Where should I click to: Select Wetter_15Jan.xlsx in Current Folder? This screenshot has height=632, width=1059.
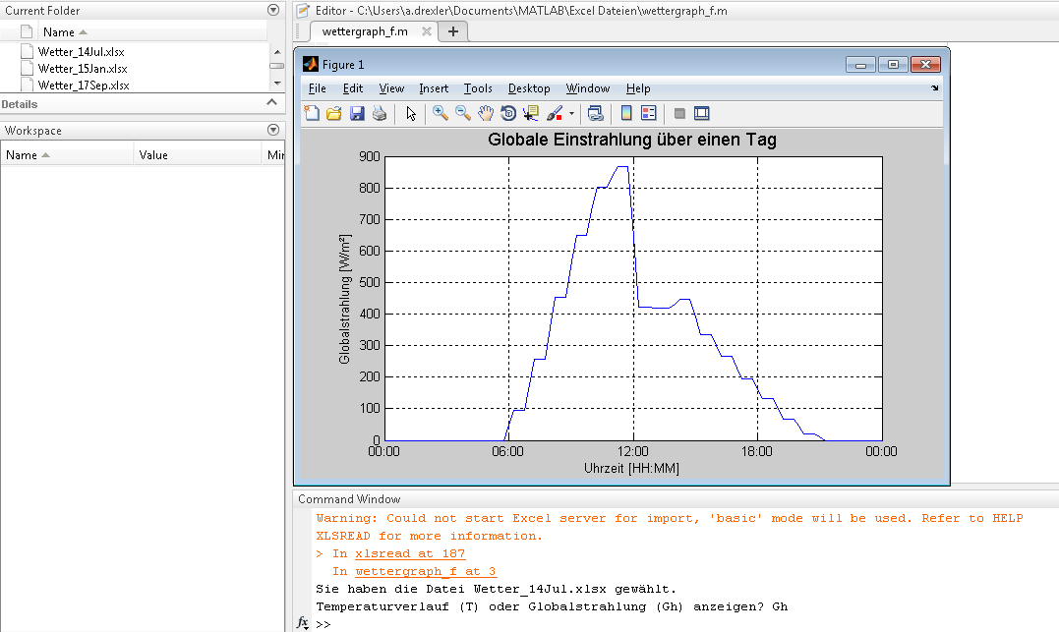82,69
